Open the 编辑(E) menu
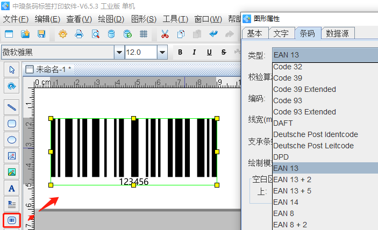The height and width of the screenshot is (230, 378). pos(47,19)
